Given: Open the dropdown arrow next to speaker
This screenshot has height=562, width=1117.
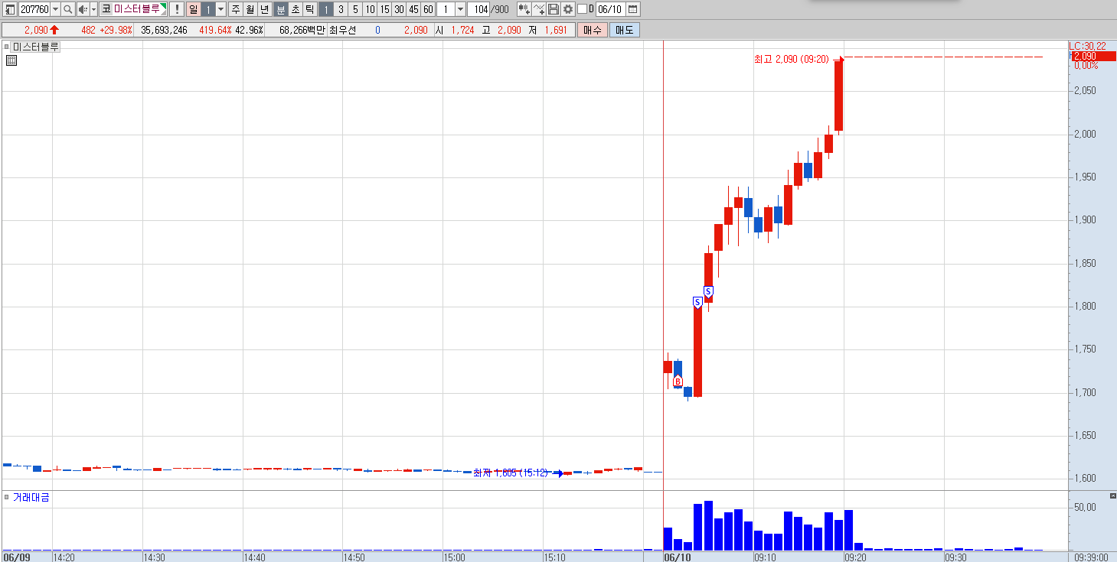Looking at the screenshot, I should [x=93, y=9].
